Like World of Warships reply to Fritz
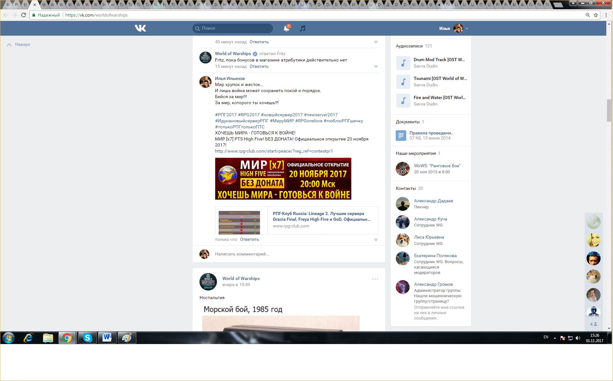This screenshot has height=381, width=613. [x=376, y=67]
